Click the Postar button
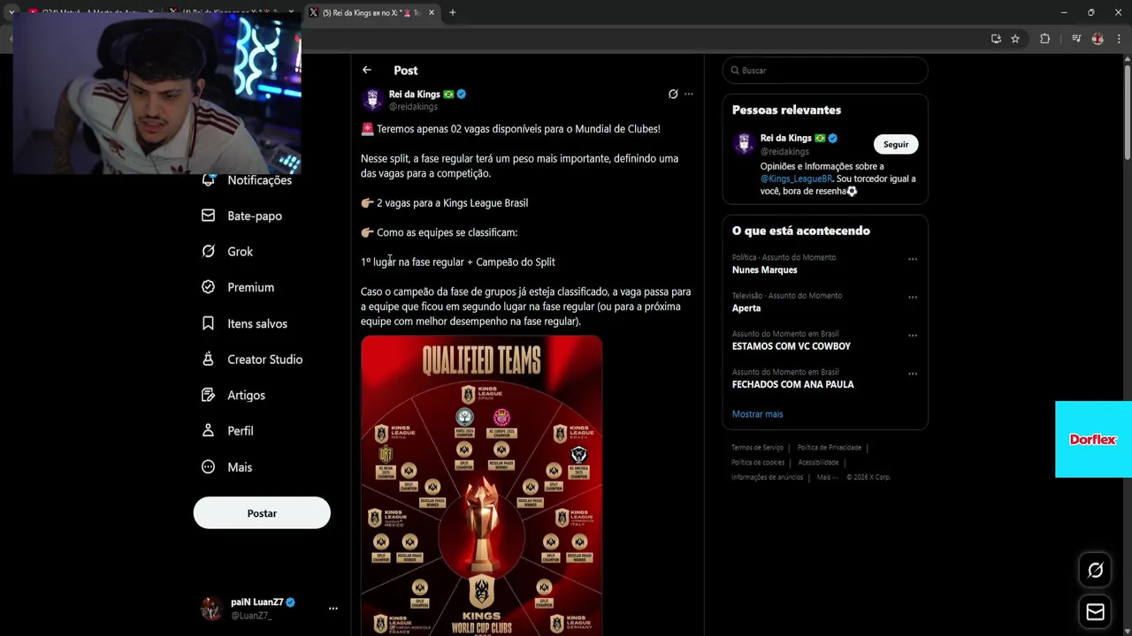This screenshot has height=636, width=1132. pyautogui.click(x=262, y=513)
